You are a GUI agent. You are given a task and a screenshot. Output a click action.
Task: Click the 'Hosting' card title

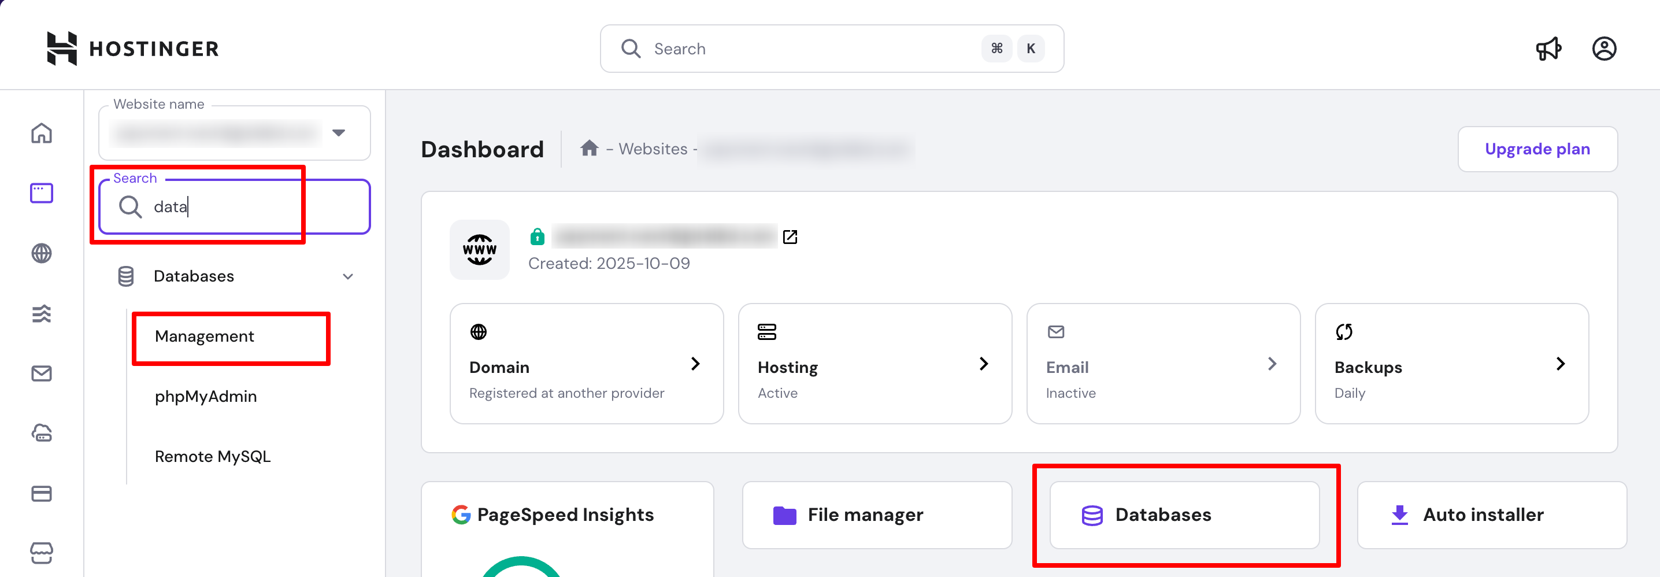coord(787,368)
